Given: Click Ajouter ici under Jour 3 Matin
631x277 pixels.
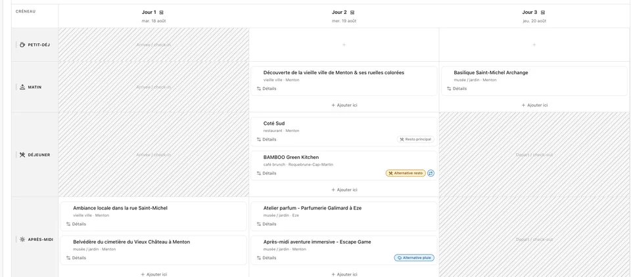Looking at the screenshot, I should [x=534, y=105].
